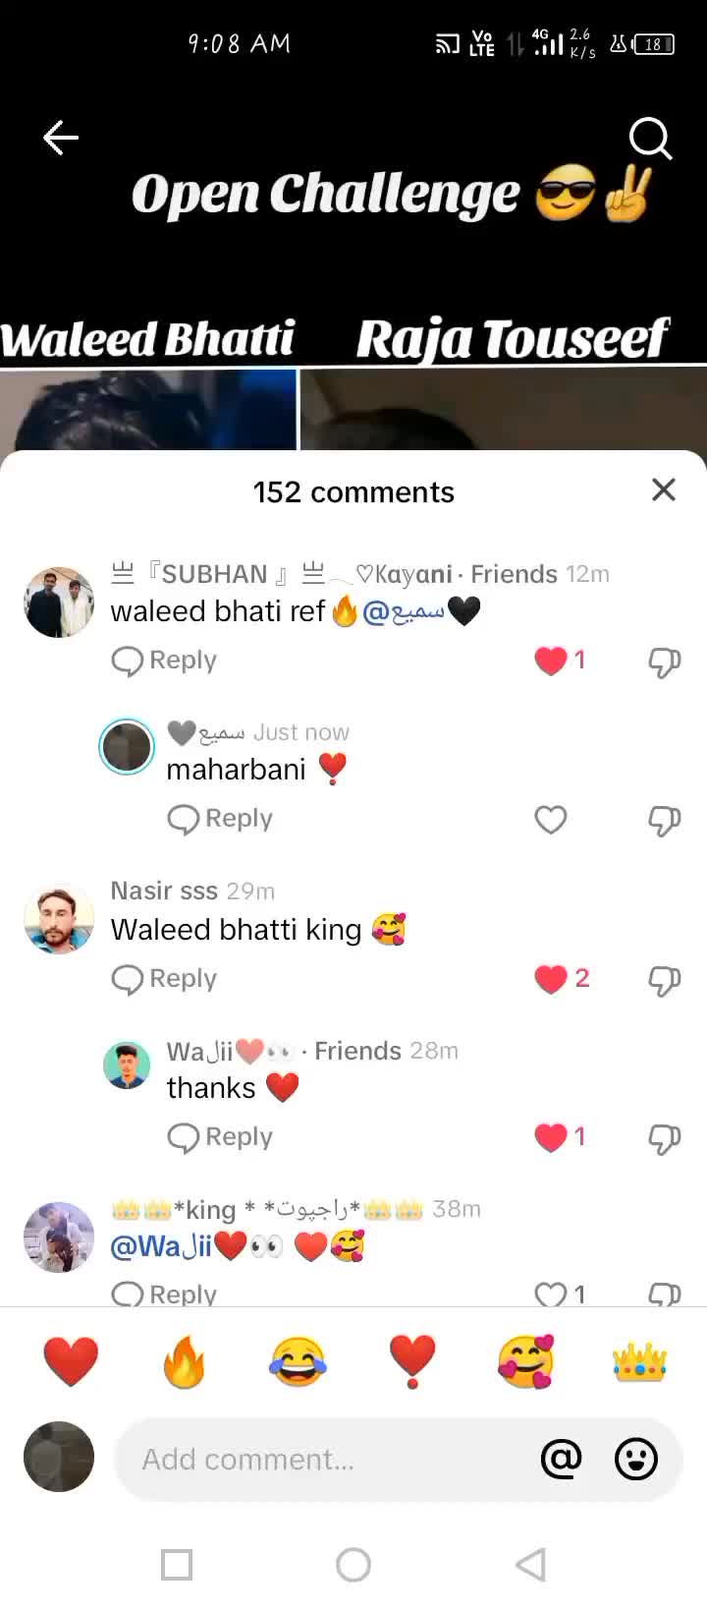Open Nasir sss's profile picture
This screenshot has height=1612, width=707.
pyautogui.click(x=59, y=920)
